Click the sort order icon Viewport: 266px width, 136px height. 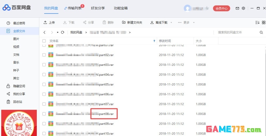(257, 22)
